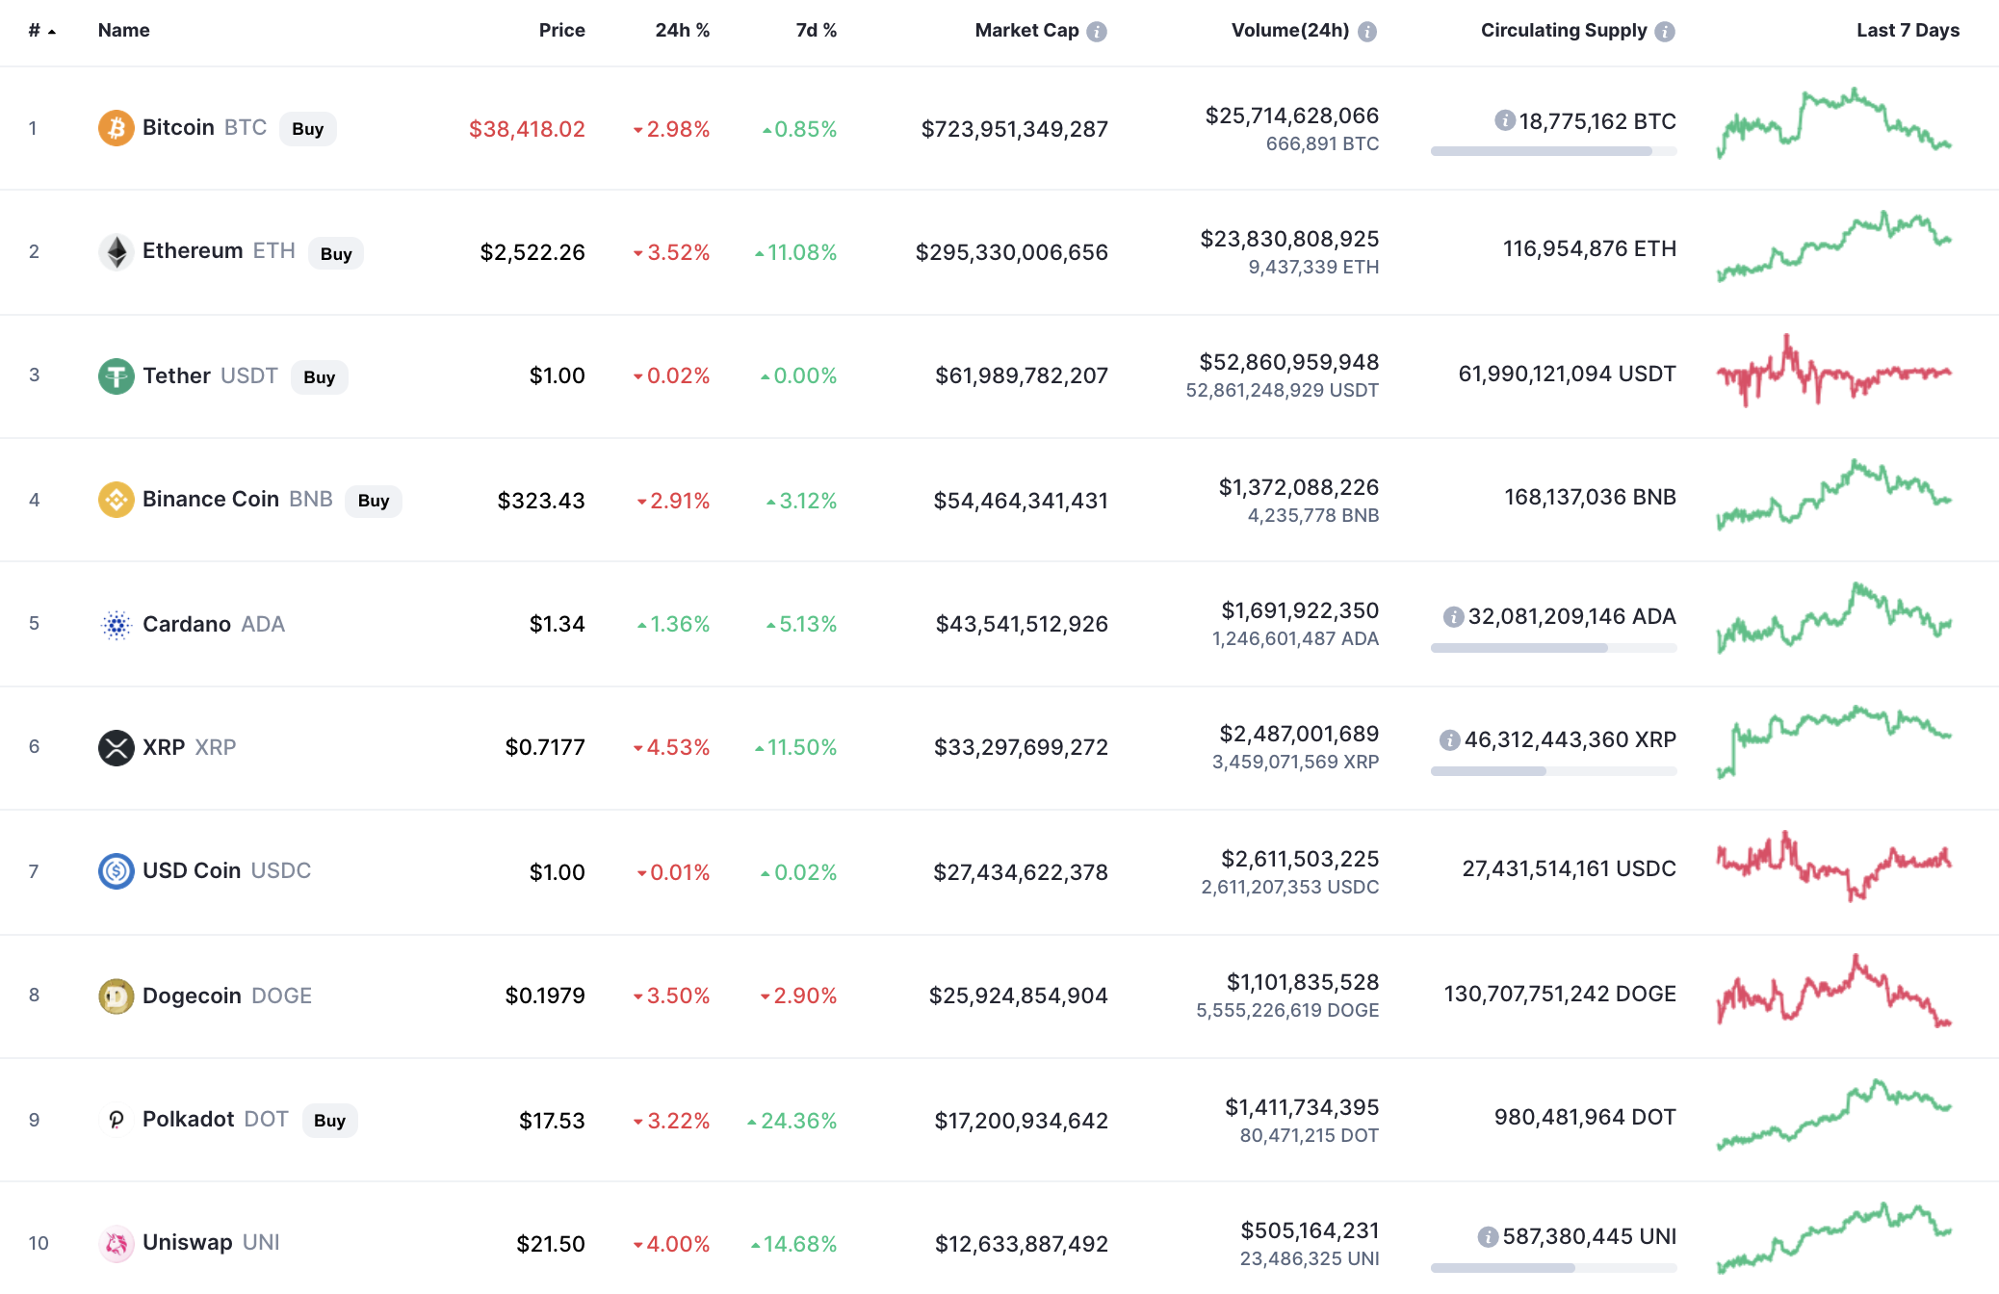Click the XRP circulating supply progress bar
Screen dimensions: 1999x1294
[x=1553, y=771]
